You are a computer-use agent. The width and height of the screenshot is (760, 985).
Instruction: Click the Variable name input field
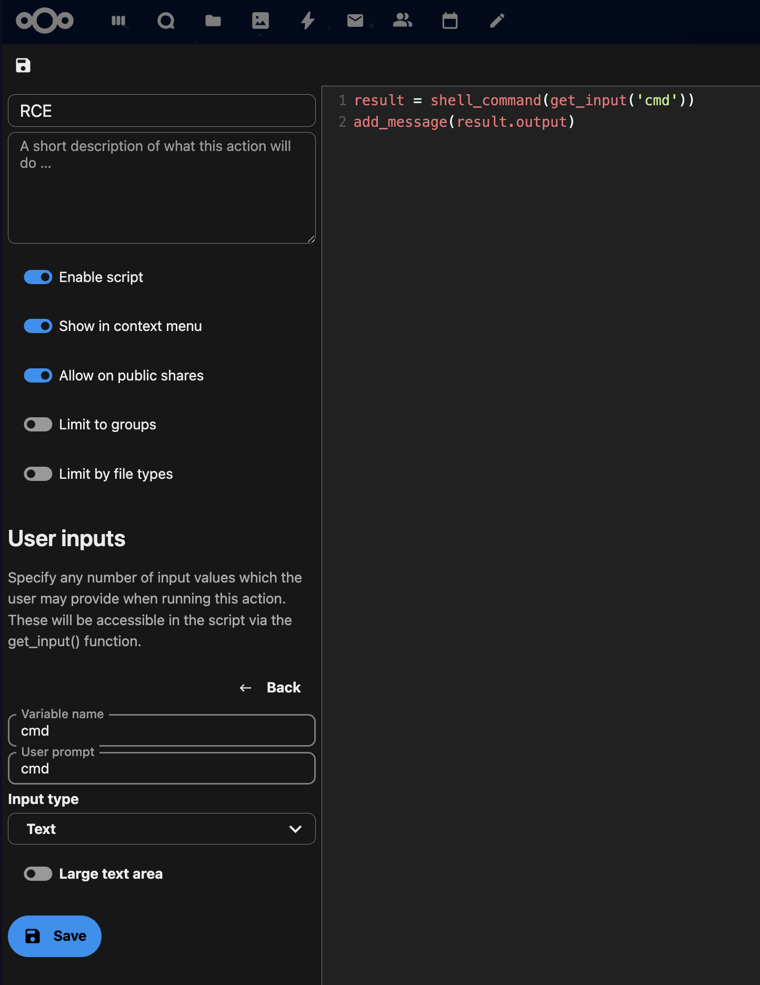162,730
